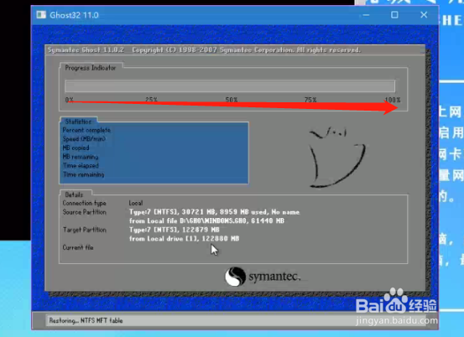Click the 50% progress mark

coord(231,100)
